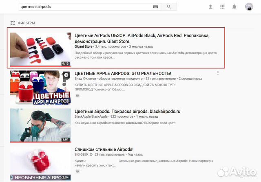Open the notifications bell
This screenshot has width=261, height=182.
click(x=234, y=7)
